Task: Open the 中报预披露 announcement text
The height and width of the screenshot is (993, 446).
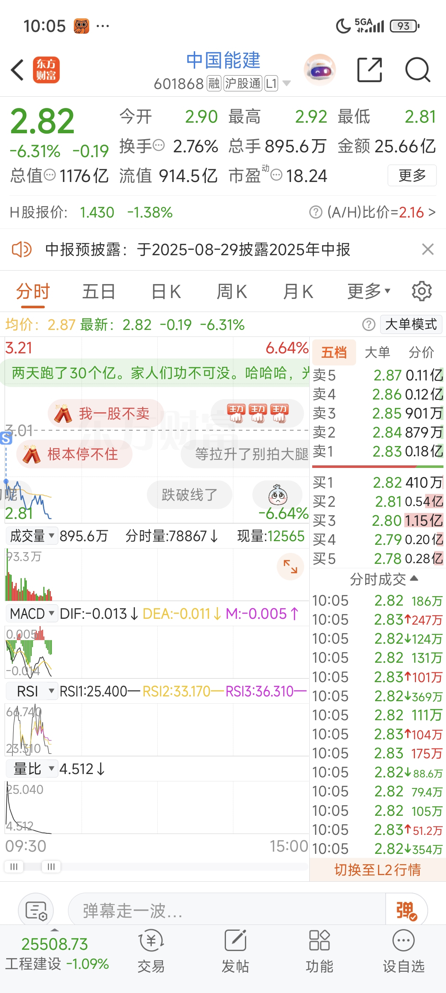Action: point(197,249)
